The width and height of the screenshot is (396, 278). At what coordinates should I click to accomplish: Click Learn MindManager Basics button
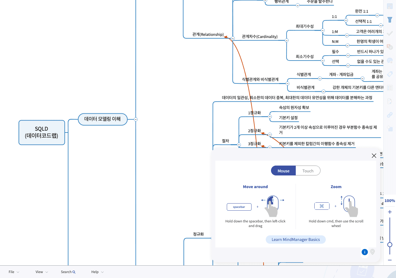tap(295, 239)
